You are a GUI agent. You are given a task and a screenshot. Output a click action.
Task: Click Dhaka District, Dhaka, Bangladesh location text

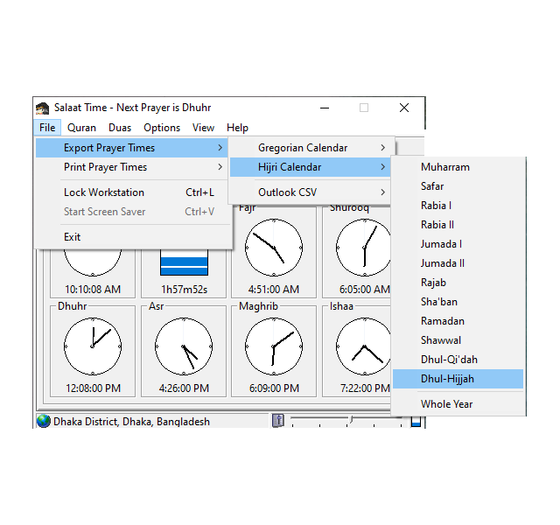click(131, 422)
